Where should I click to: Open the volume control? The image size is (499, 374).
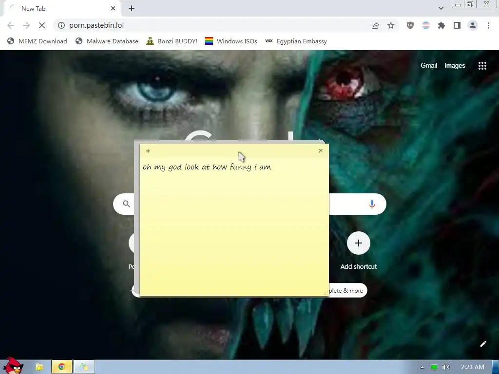pos(445,367)
